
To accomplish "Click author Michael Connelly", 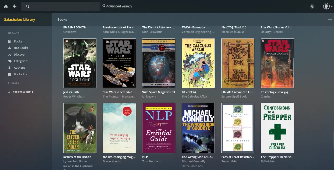I will click(x=194, y=161).
